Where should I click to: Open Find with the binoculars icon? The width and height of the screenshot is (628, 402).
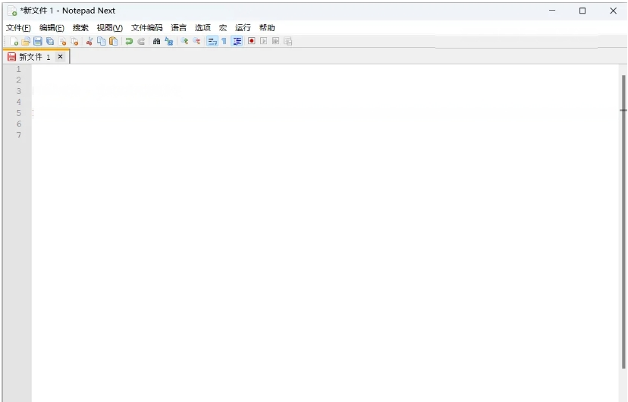coord(156,41)
